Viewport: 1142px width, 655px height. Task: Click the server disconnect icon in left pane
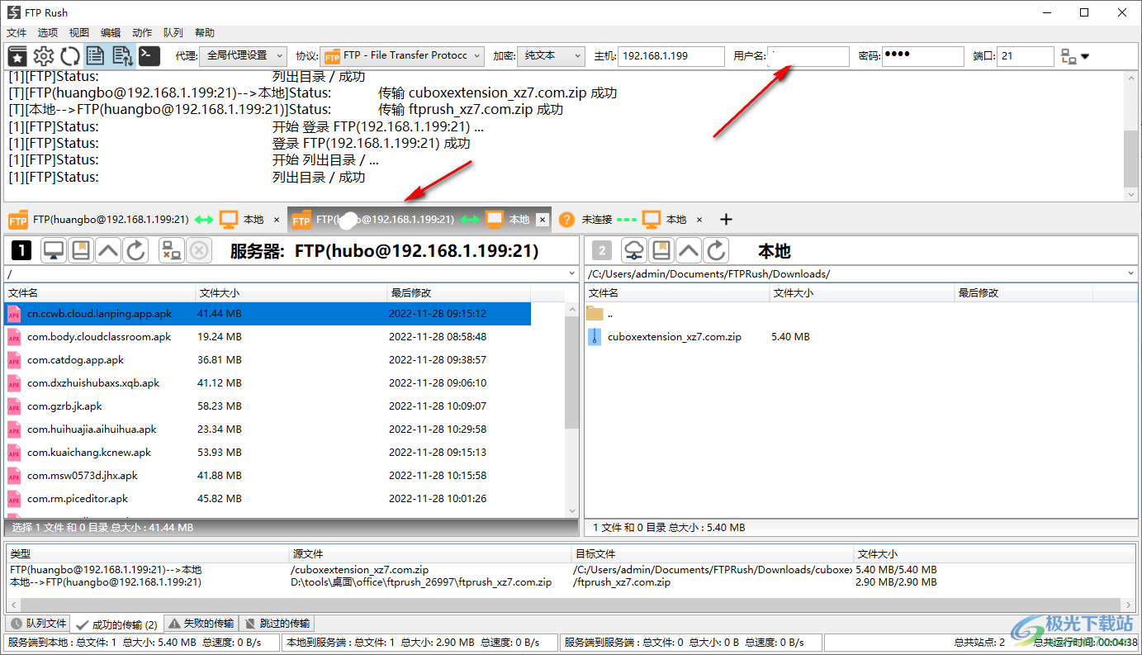pyautogui.click(x=172, y=251)
